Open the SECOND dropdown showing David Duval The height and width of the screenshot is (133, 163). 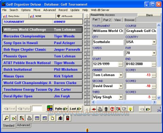pos(121,86)
